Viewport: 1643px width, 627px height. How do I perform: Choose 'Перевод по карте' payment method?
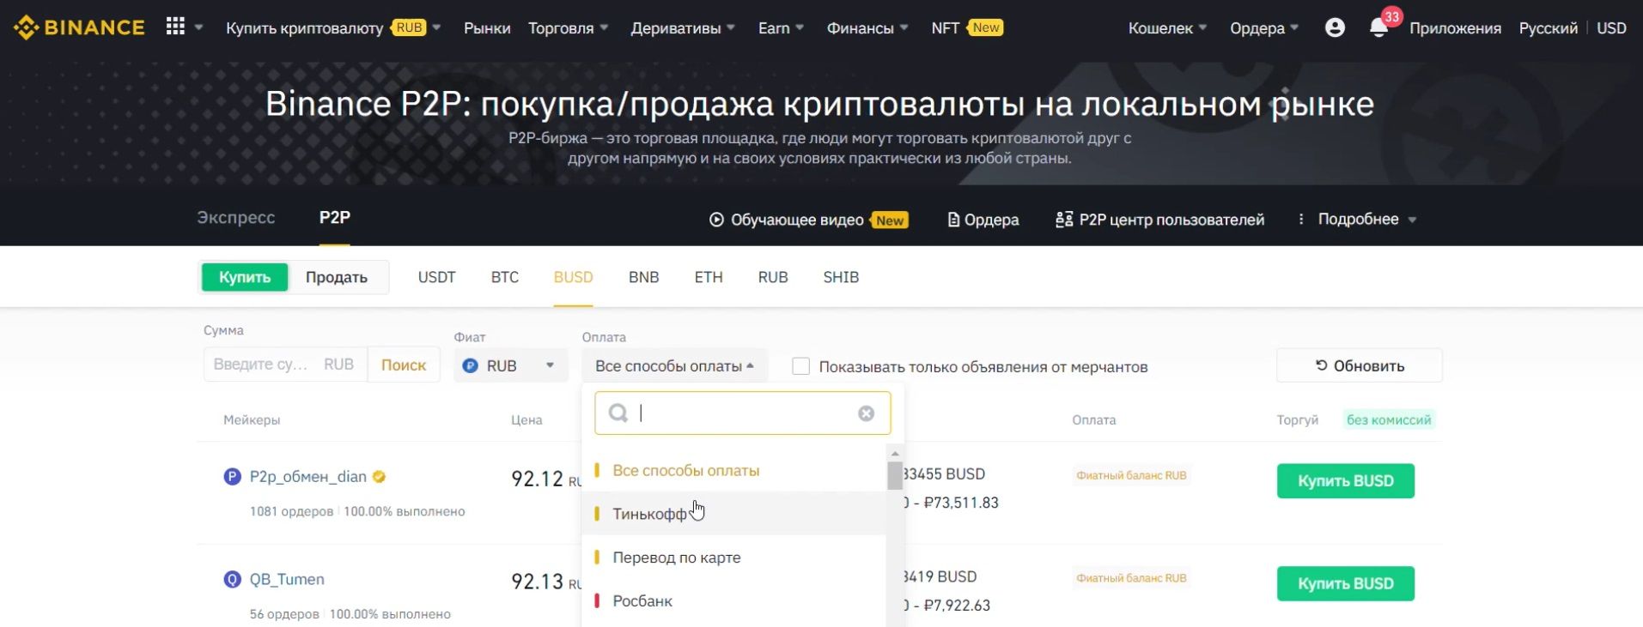point(734,558)
